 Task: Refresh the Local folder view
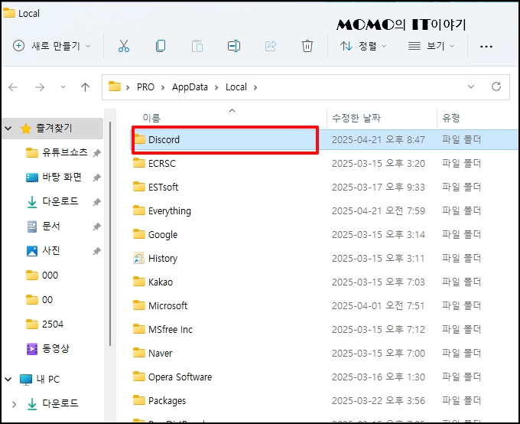point(496,86)
